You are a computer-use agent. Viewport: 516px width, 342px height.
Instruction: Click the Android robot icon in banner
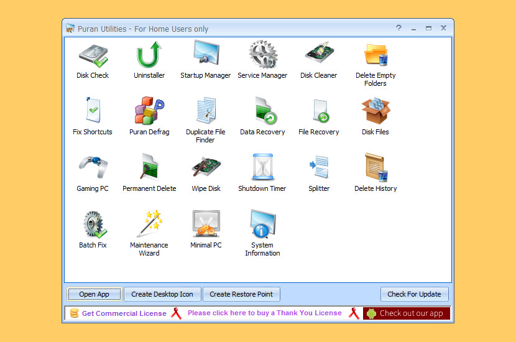click(371, 313)
